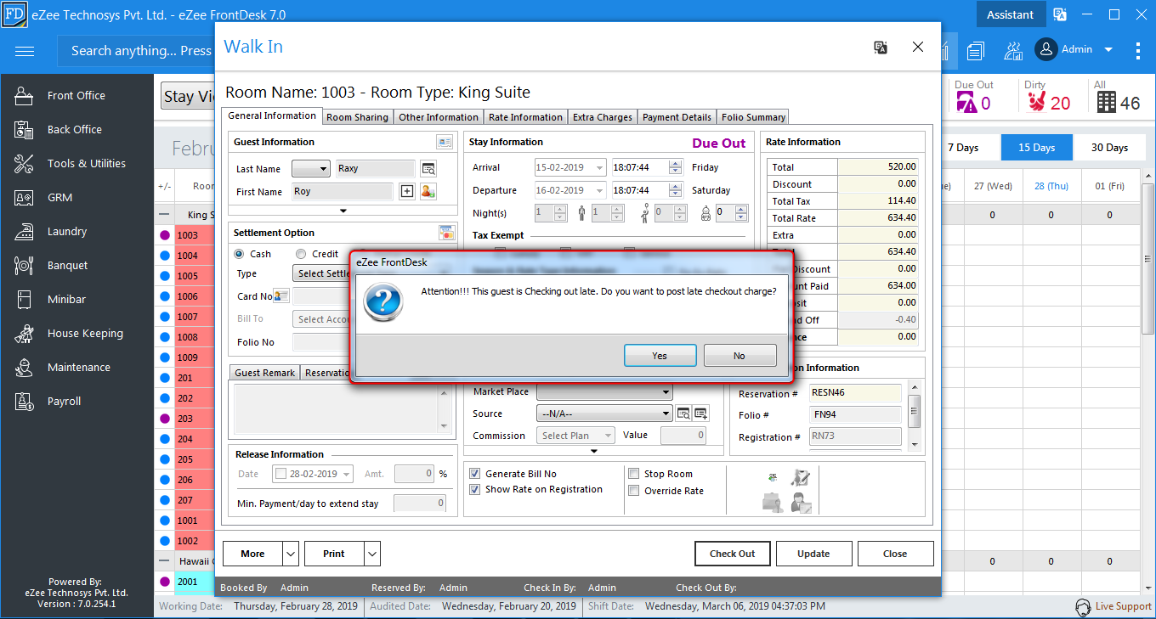Expand more Guest Information fields arrow
This screenshot has width=1156, height=619.
pyautogui.click(x=343, y=211)
